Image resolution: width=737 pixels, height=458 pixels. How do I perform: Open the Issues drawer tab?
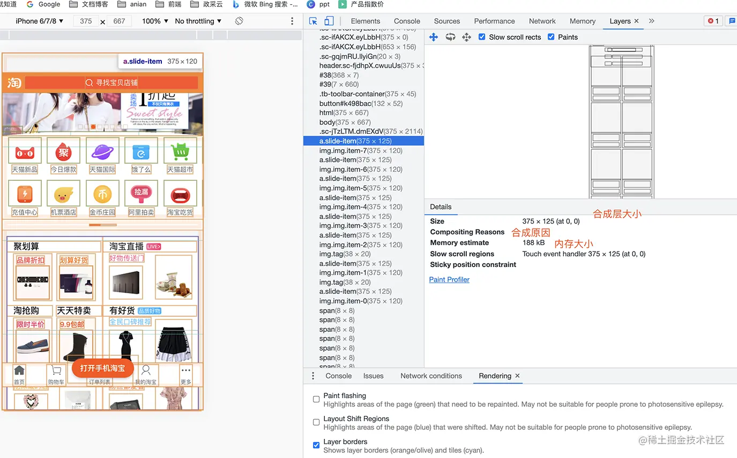point(373,376)
